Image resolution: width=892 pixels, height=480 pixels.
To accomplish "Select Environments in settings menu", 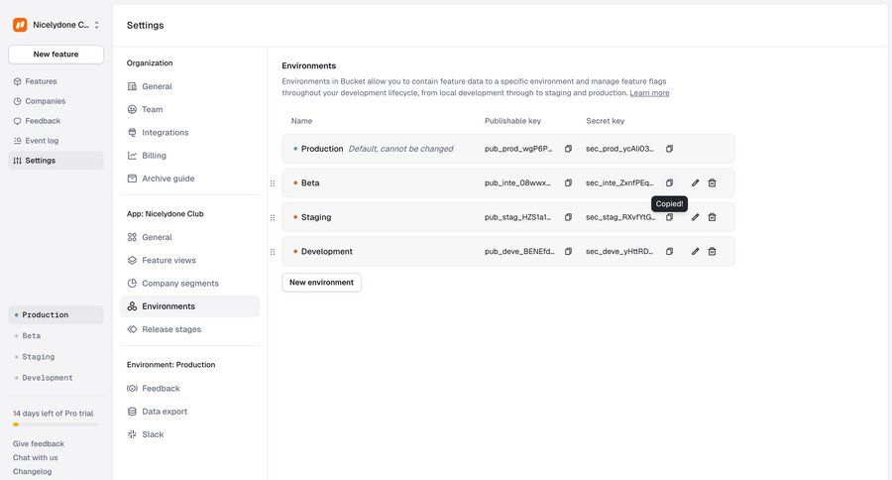I will 190,306.
